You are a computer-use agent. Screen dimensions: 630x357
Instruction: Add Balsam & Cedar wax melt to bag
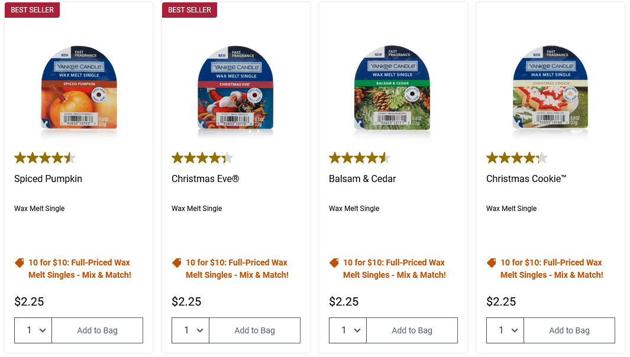point(412,330)
